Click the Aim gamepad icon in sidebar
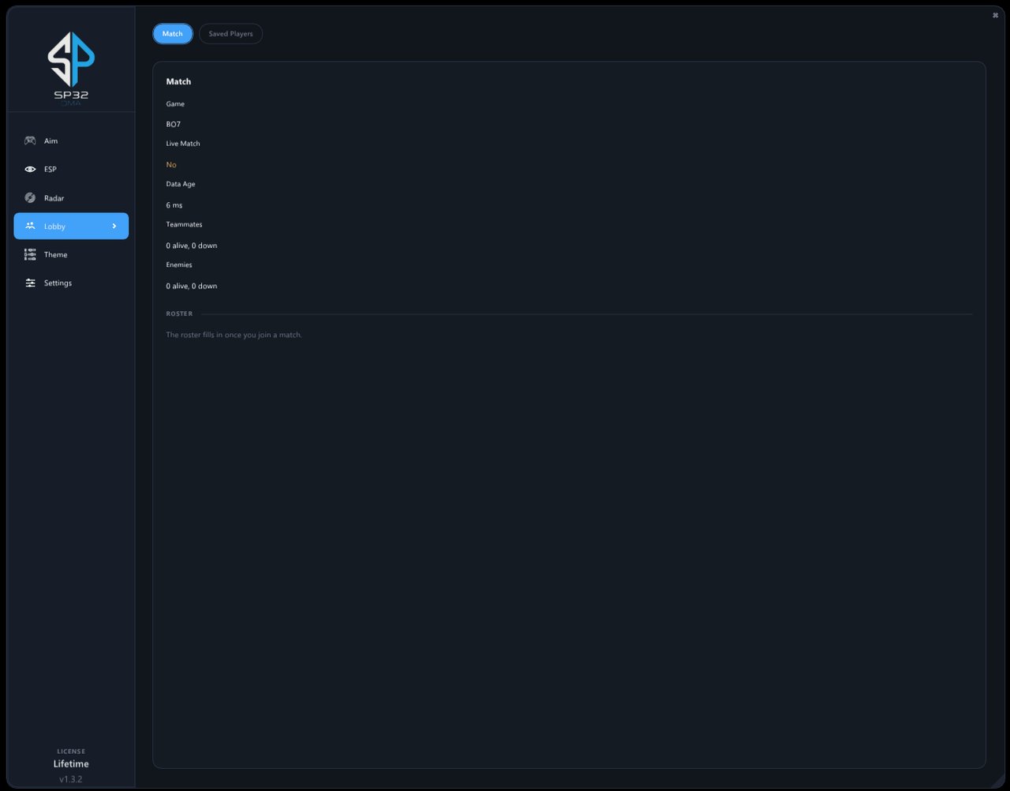1010x791 pixels. click(30, 141)
